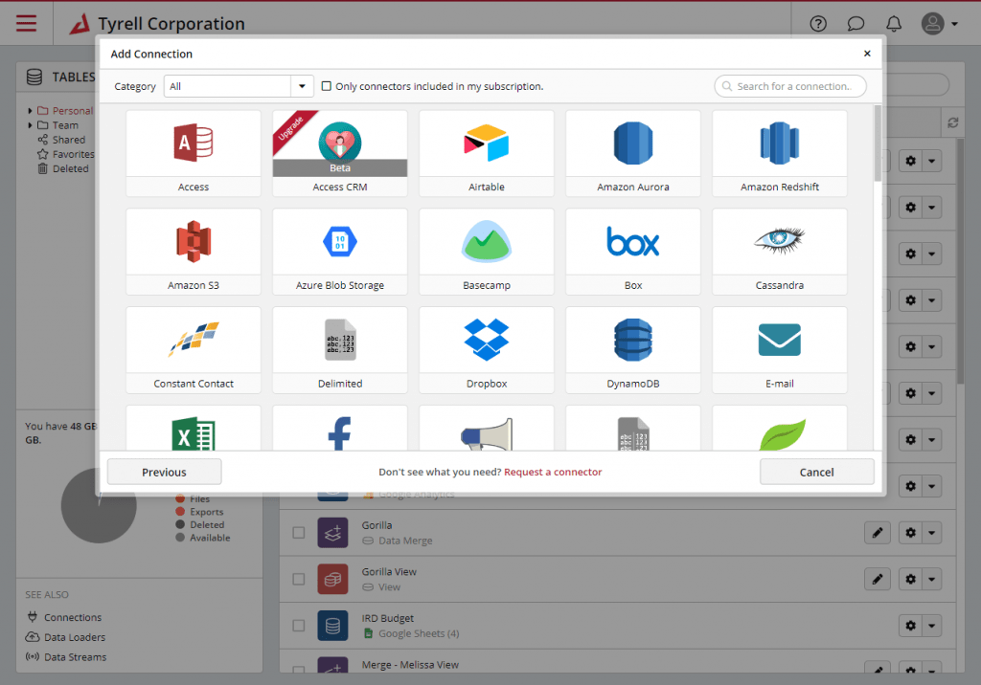Viewport: 981px width, 685px height.
Task: Select the Amazon Aurora connector
Action: click(633, 153)
